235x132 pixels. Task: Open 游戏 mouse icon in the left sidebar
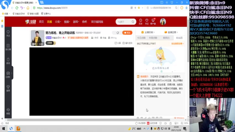(8, 61)
